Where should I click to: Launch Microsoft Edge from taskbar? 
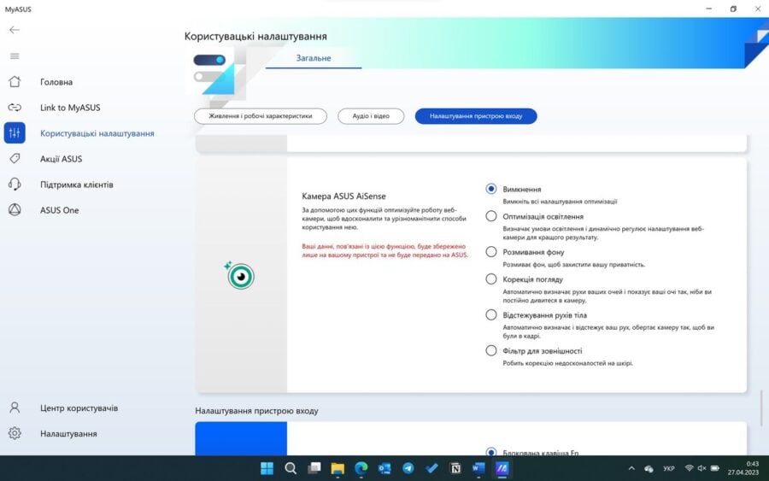[361, 469]
